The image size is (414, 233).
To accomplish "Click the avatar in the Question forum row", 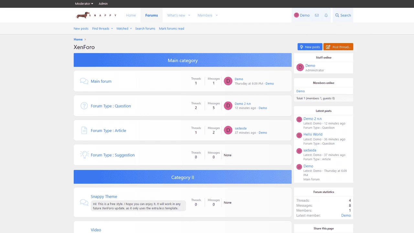I will coord(228,105).
